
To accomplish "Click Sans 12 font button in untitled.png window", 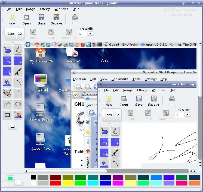I will 112,115.
